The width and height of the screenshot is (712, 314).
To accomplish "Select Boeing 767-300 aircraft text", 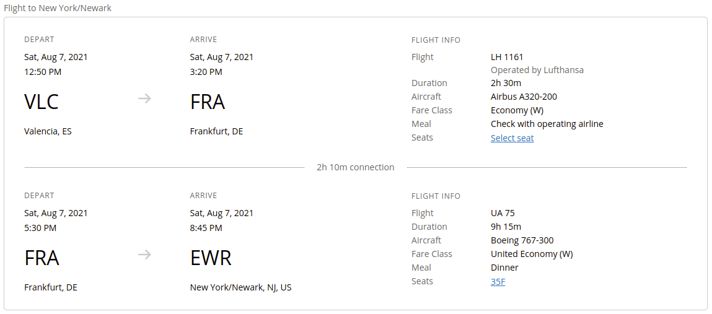I will click(x=522, y=240).
